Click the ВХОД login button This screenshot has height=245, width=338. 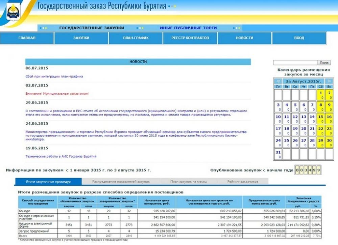[x=299, y=38]
